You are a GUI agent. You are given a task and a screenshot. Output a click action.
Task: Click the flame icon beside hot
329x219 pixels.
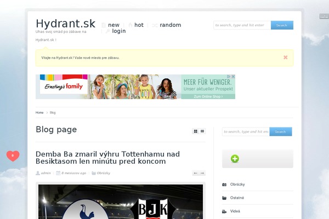click(x=131, y=25)
